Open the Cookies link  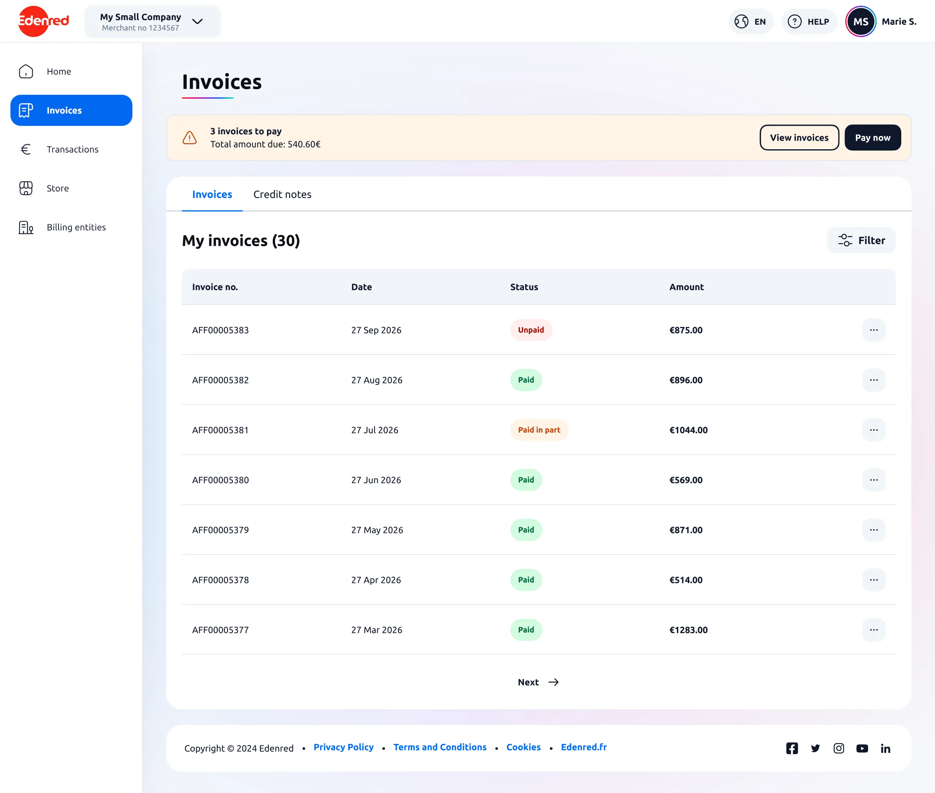click(x=524, y=747)
